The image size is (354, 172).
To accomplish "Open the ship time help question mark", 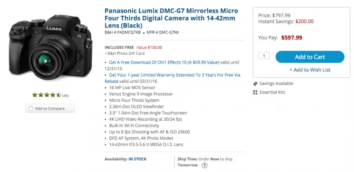I will 204,165.
